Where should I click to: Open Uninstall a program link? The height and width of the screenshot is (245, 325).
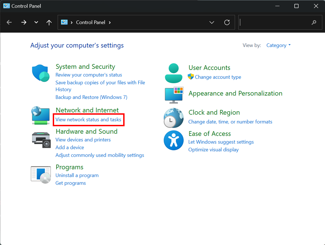77,175
